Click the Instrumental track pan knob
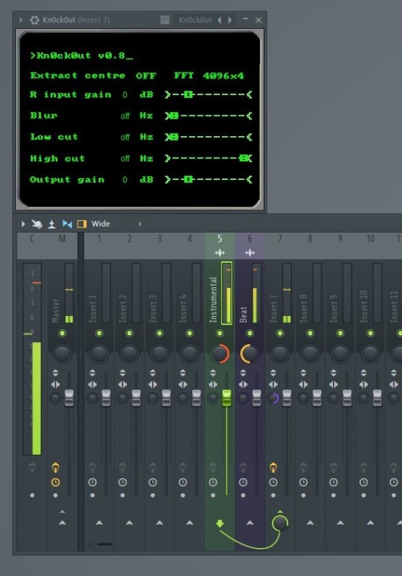 (220, 354)
